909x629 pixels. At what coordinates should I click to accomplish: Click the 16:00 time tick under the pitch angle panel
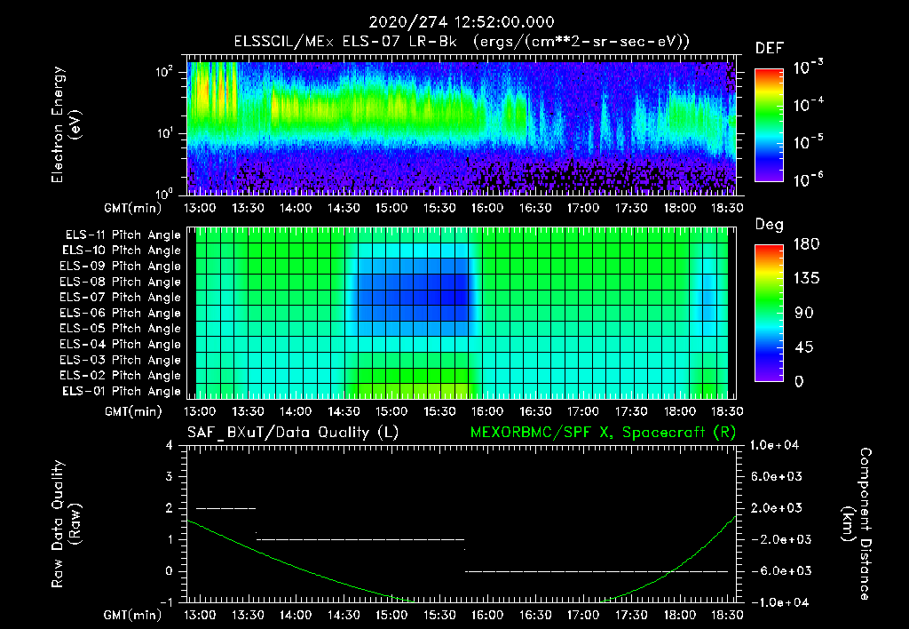(x=487, y=411)
